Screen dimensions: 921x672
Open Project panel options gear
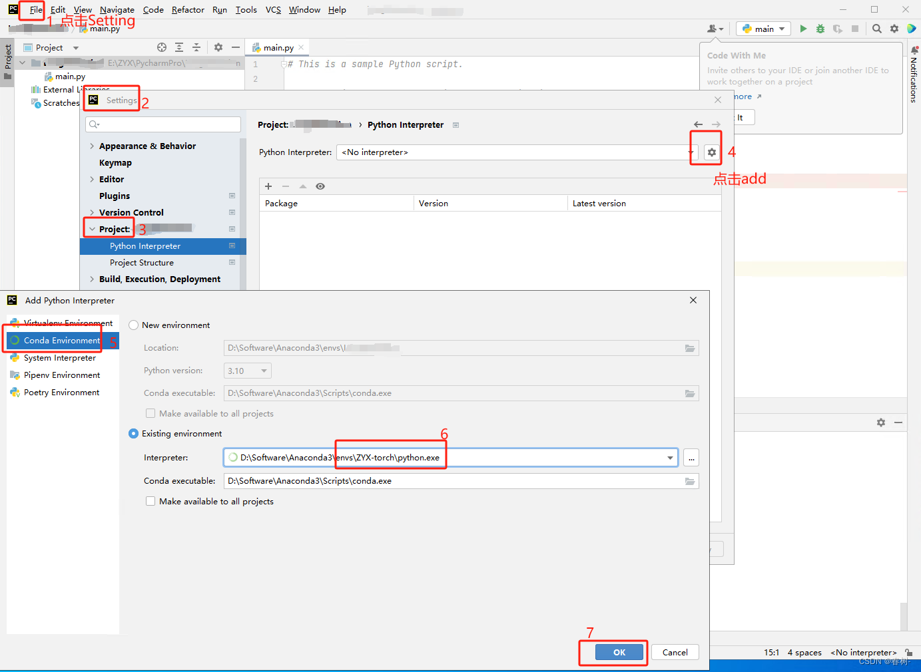[x=218, y=47]
